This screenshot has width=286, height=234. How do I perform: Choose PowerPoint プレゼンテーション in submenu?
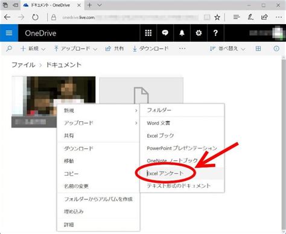[x=182, y=148]
